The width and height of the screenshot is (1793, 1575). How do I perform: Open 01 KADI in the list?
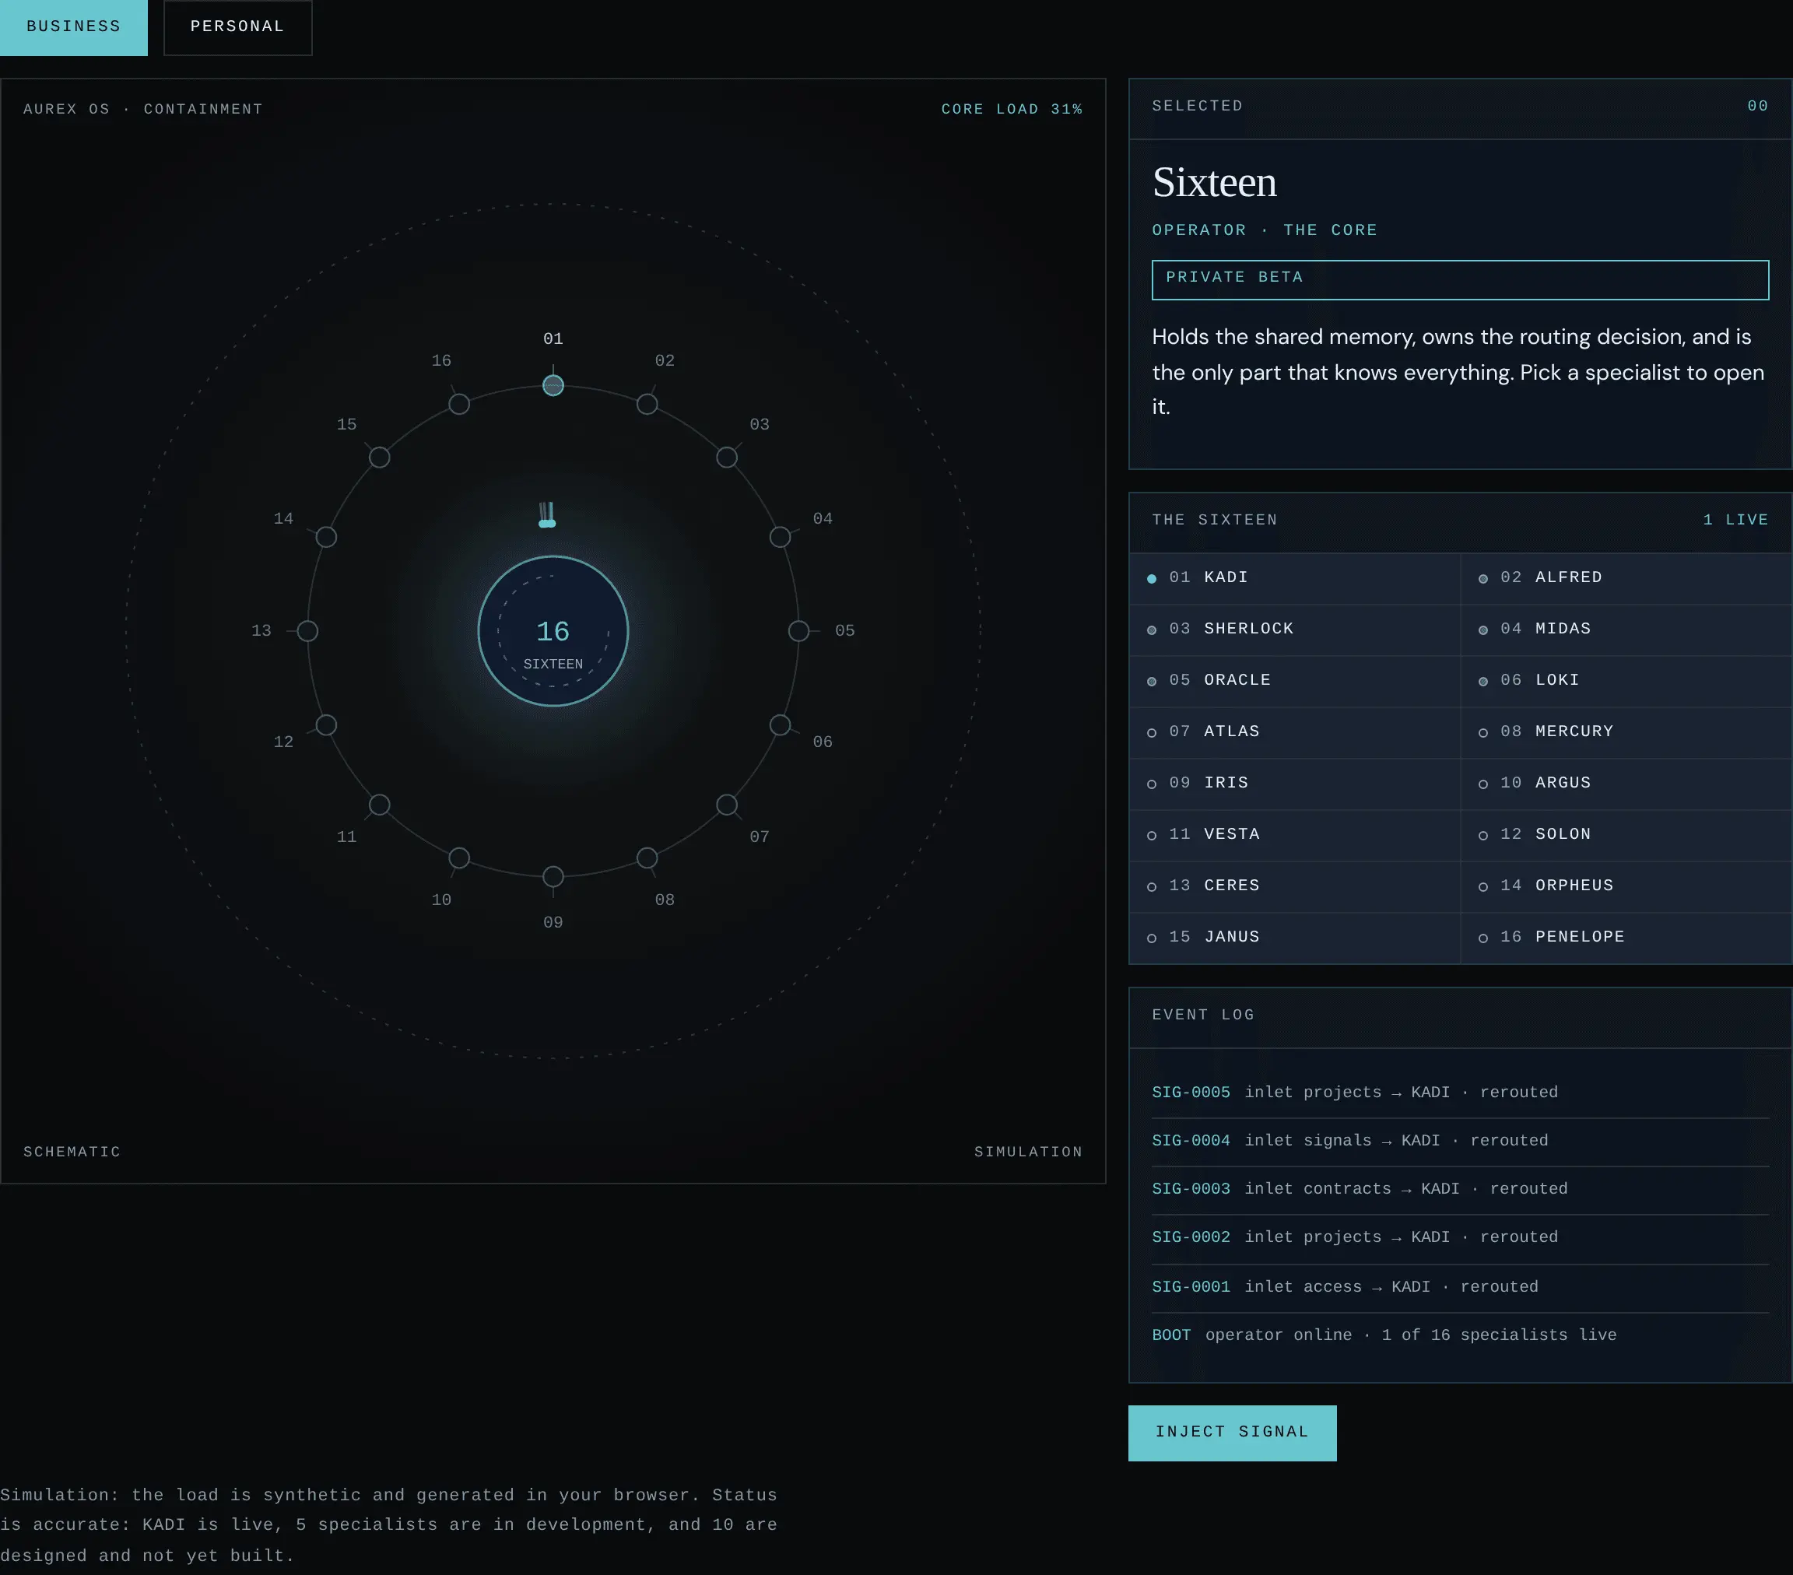pos(1294,578)
